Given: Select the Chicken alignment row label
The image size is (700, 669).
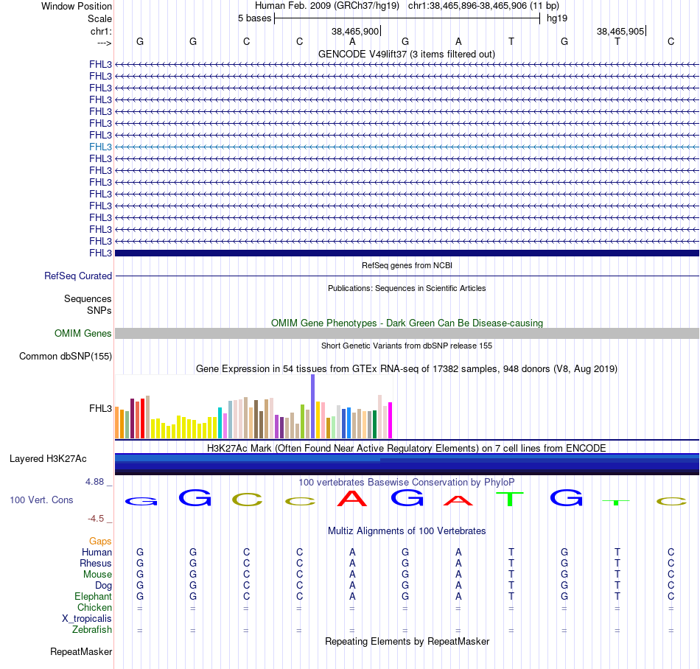Looking at the screenshot, I should [94, 607].
